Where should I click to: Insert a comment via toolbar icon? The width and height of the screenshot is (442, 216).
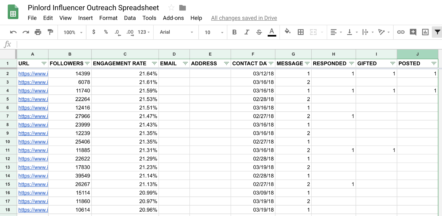413,32
